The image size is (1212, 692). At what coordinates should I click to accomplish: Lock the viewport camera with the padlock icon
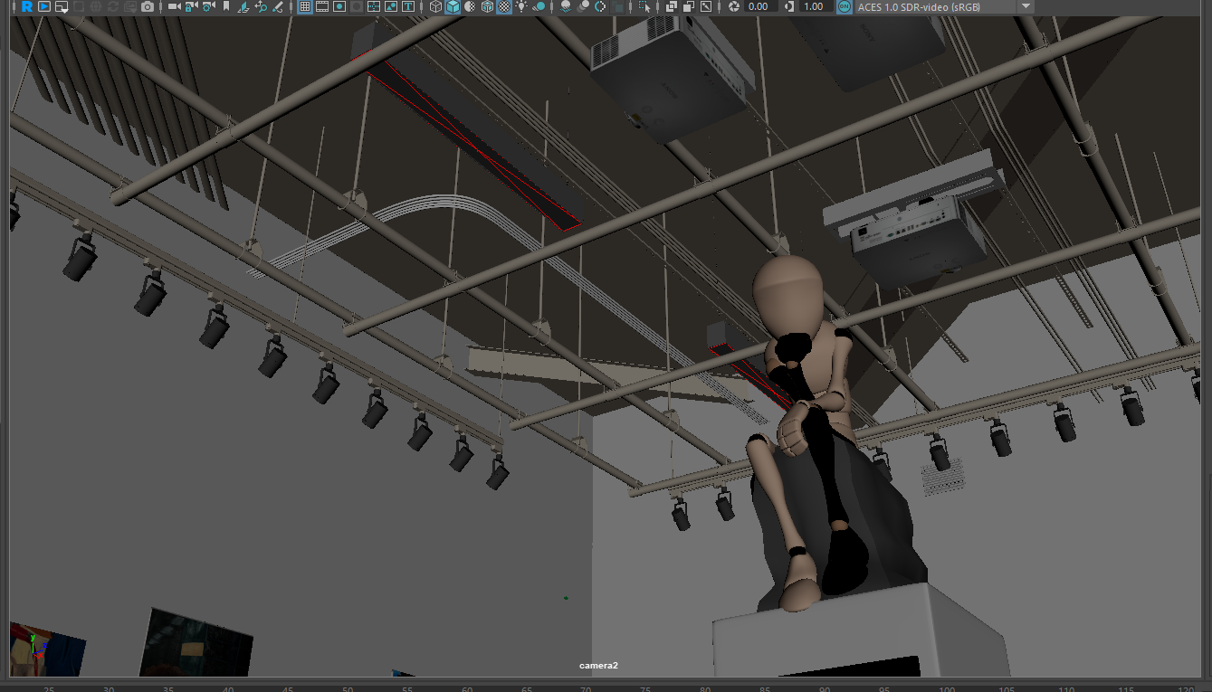point(190,6)
